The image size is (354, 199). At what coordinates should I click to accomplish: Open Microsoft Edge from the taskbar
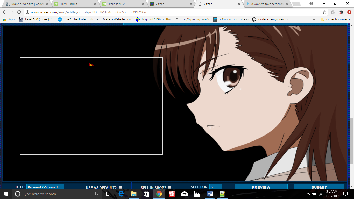pos(121,194)
